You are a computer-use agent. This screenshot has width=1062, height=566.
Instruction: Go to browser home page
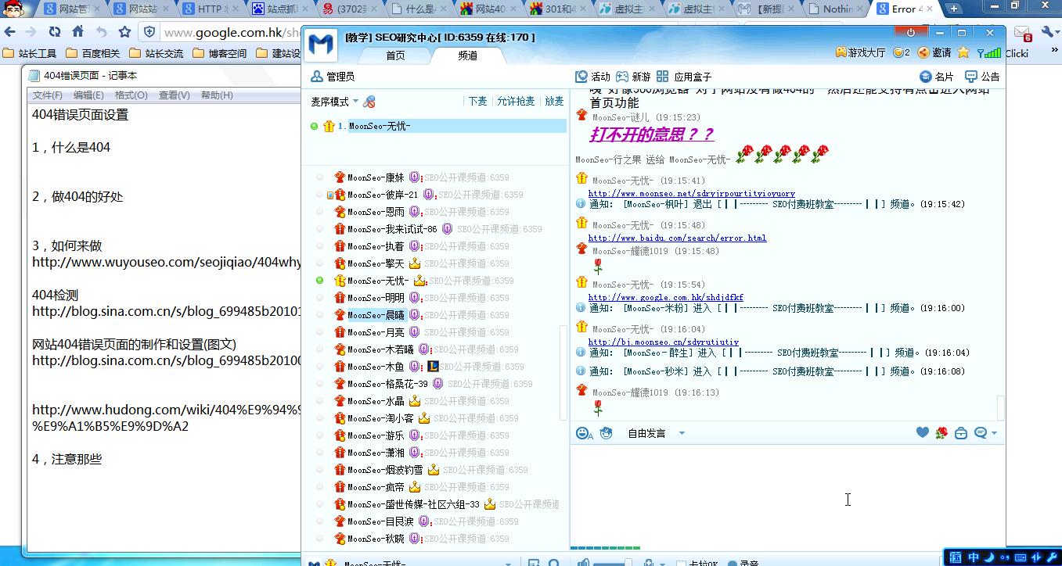pos(77,32)
